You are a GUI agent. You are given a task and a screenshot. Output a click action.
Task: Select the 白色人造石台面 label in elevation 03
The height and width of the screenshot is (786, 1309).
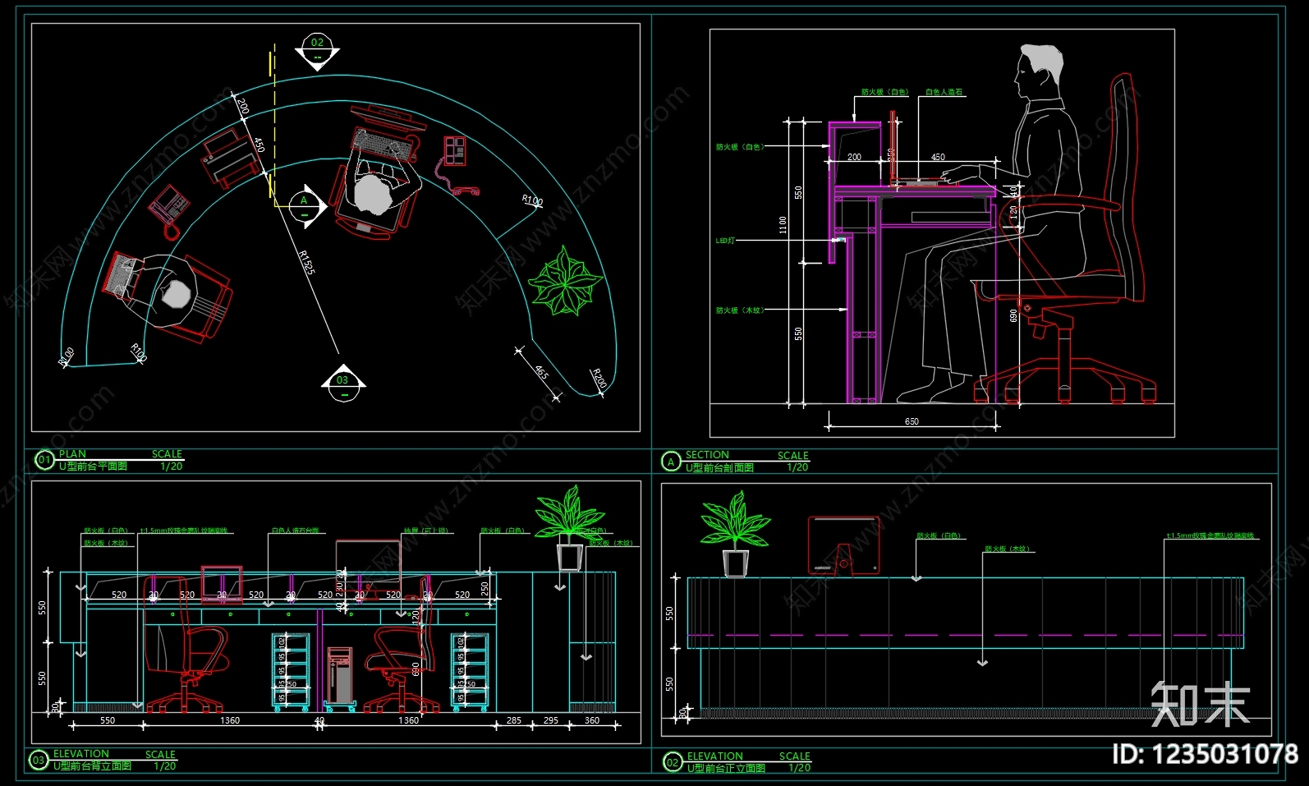pos(296,531)
